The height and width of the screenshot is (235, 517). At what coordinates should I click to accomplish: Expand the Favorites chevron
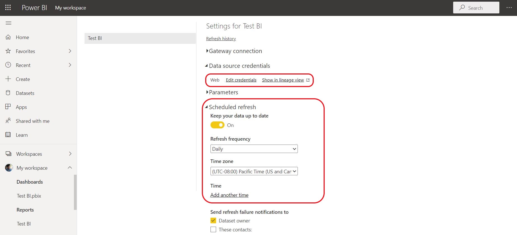pyautogui.click(x=70, y=51)
